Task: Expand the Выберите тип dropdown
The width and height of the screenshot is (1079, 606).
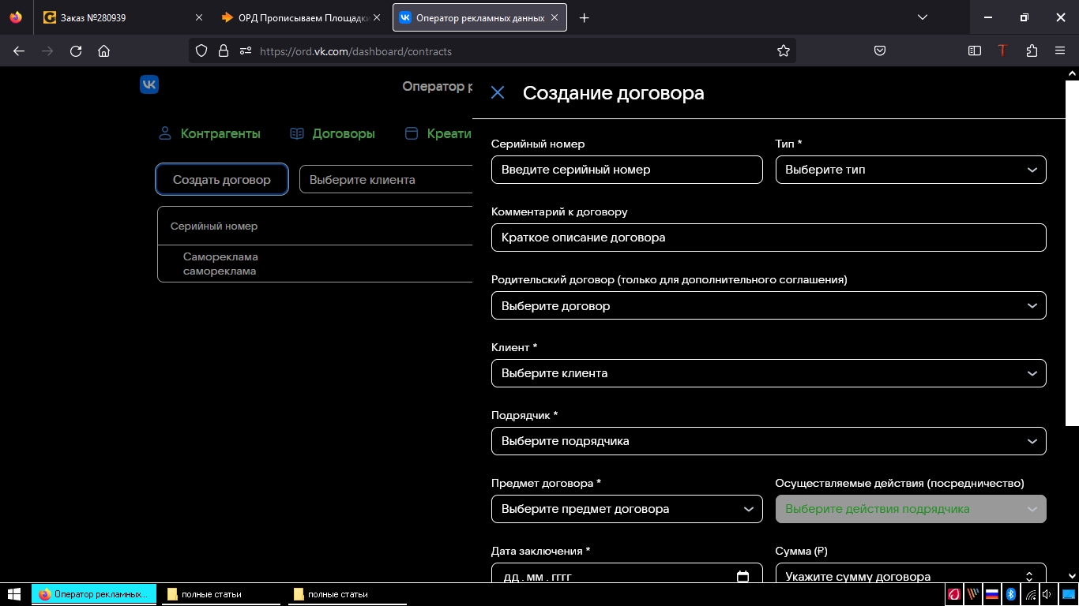Action: click(911, 170)
